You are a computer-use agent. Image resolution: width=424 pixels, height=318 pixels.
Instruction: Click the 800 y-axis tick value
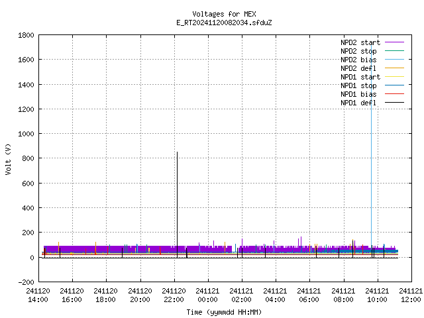point(28,158)
